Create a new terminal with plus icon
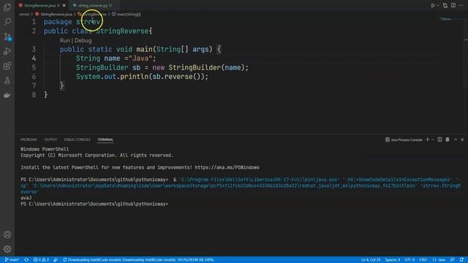 coord(427,140)
